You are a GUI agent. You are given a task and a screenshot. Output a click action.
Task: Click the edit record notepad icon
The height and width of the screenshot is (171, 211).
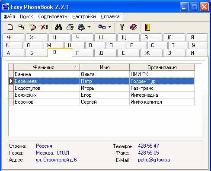tap(33, 27)
